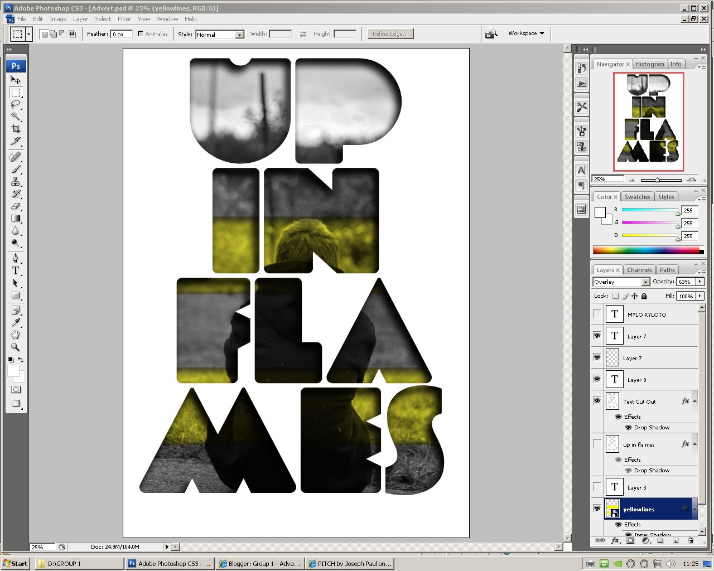Image resolution: width=714 pixels, height=571 pixels.
Task: Launch Adobe Bridge from options bar
Action: [x=491, y=34]
